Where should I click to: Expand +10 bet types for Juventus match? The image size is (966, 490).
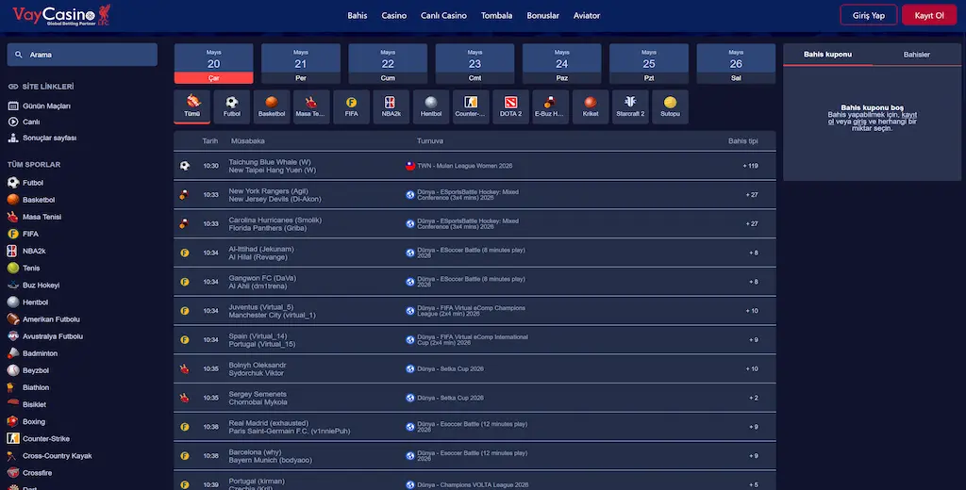click(752, 311)
